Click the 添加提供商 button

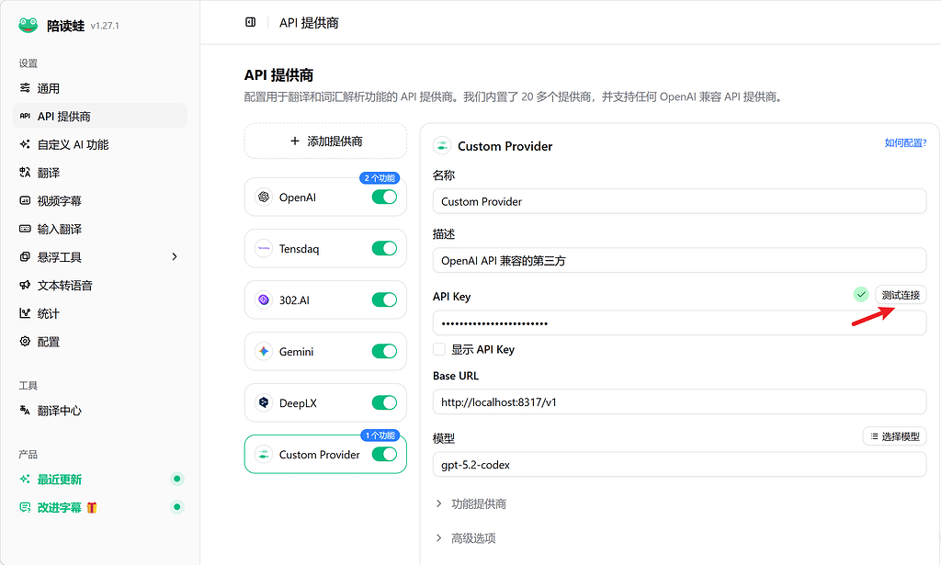point(325,141)
